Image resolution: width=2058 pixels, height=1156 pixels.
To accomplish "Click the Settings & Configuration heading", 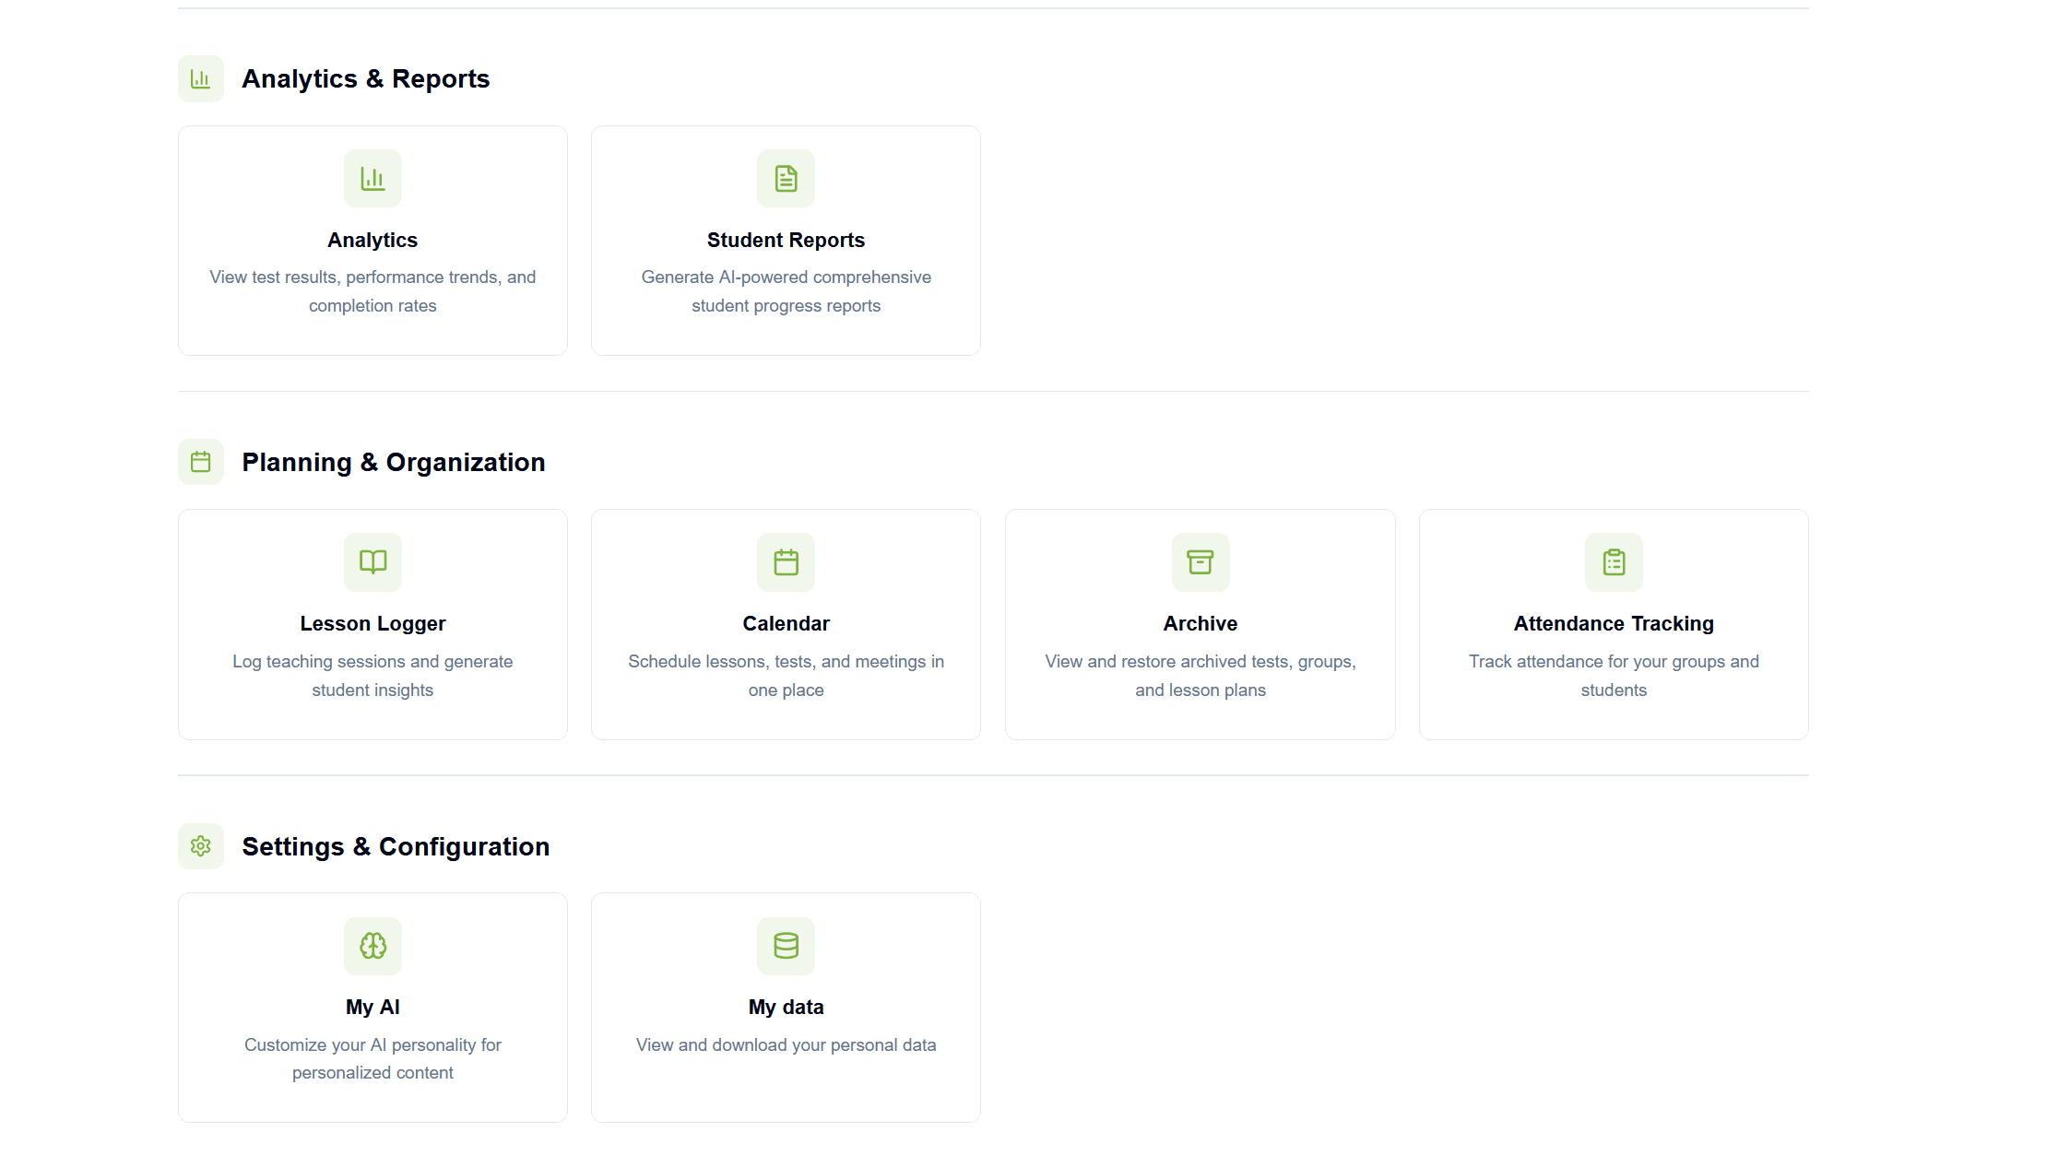I will click(x=396, y=846).
